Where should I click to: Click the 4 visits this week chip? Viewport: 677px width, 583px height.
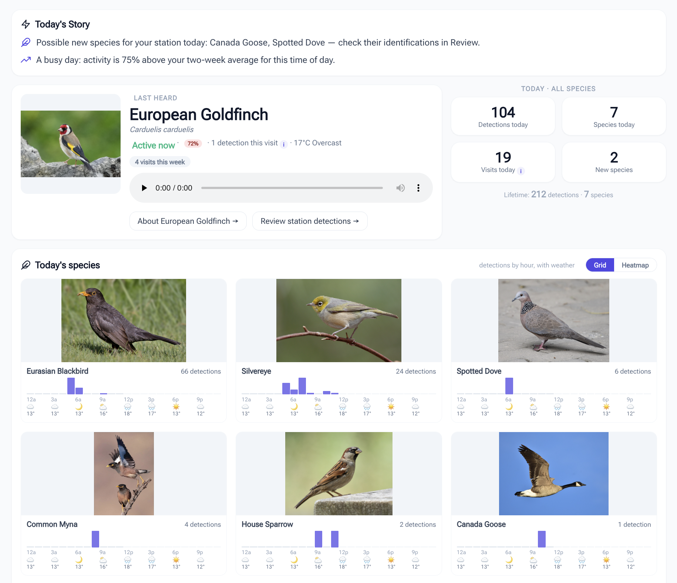click(160, 162)
